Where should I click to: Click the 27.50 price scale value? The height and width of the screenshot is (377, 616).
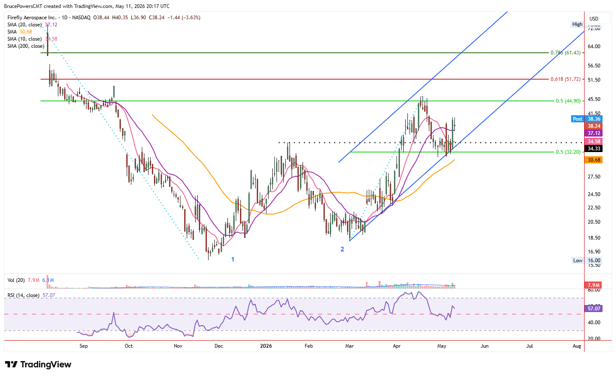[x=594, y=177]
